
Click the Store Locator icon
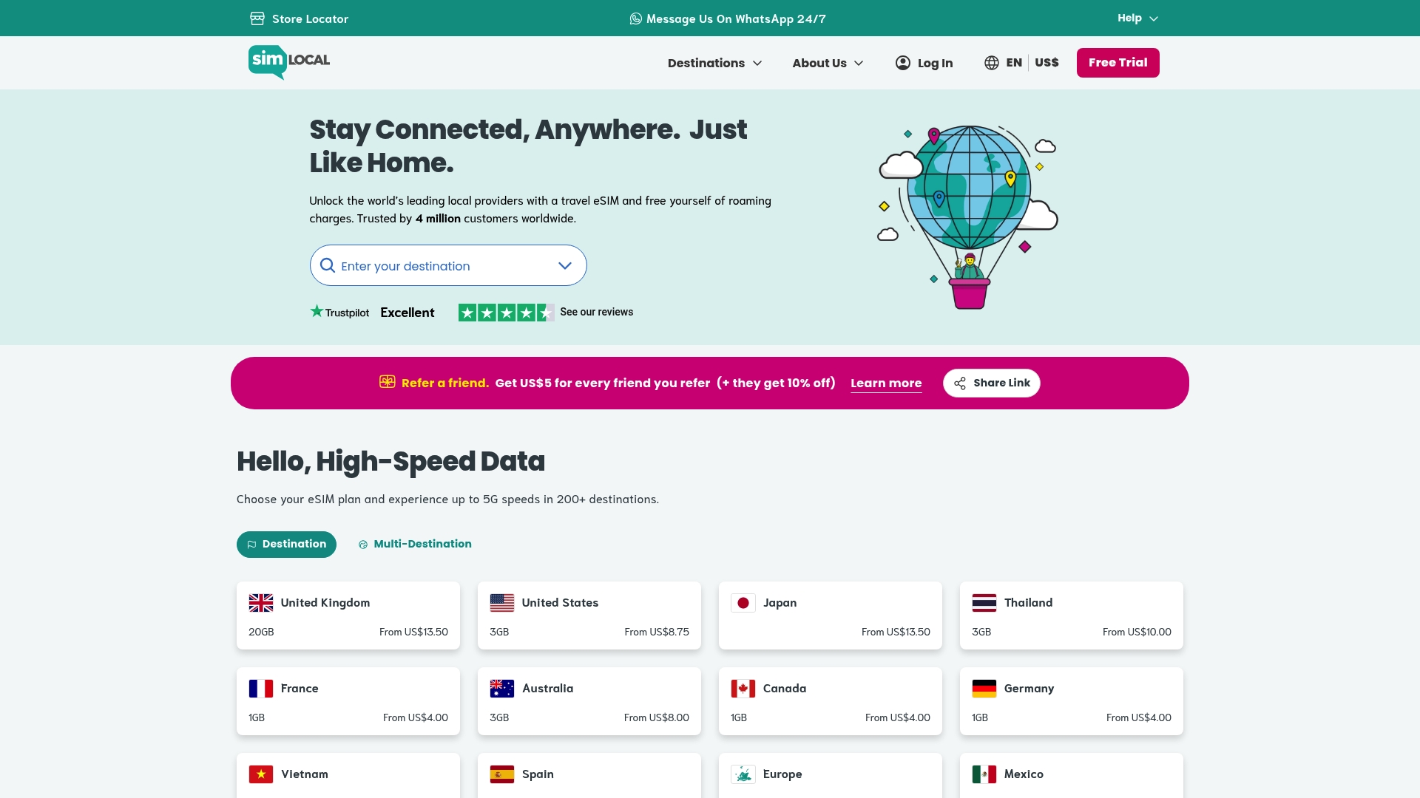tap(257, 18)
